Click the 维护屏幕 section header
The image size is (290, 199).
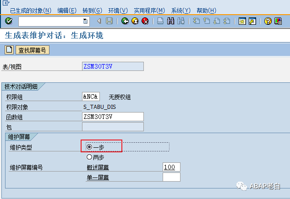(x=19, y=137)
